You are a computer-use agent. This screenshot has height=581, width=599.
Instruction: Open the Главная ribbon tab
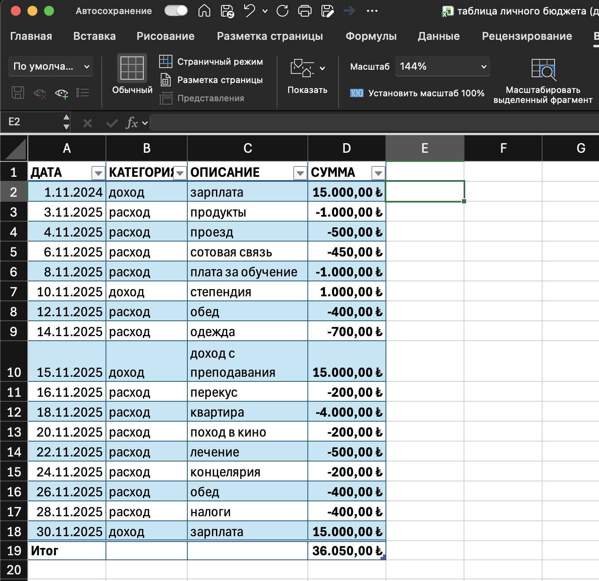31,36
